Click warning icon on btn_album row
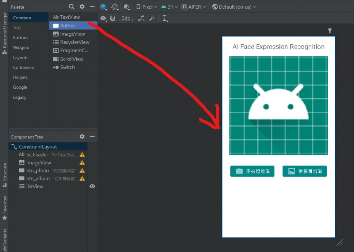Image resolution: width=354 pixels, height=252 pixels. [82, 179]
